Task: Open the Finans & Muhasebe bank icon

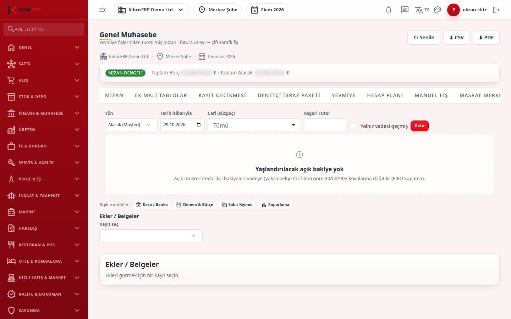Action: pyautogui.click(x=11, y=113)
